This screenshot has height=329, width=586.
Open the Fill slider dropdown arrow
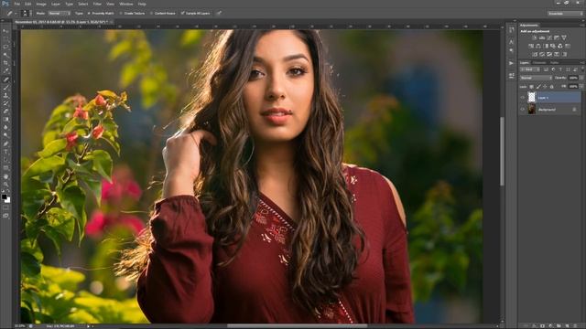click(x=581, y=86)
